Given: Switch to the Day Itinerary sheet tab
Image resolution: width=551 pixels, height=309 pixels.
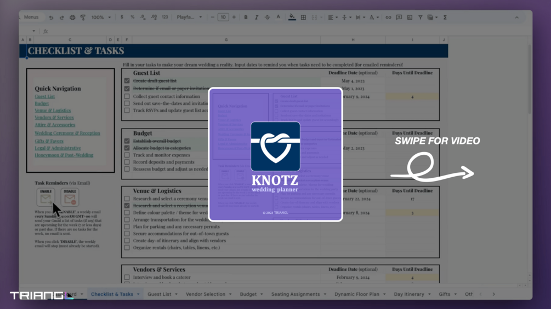Looking at the screenshot, I should (x=409, y=294).
